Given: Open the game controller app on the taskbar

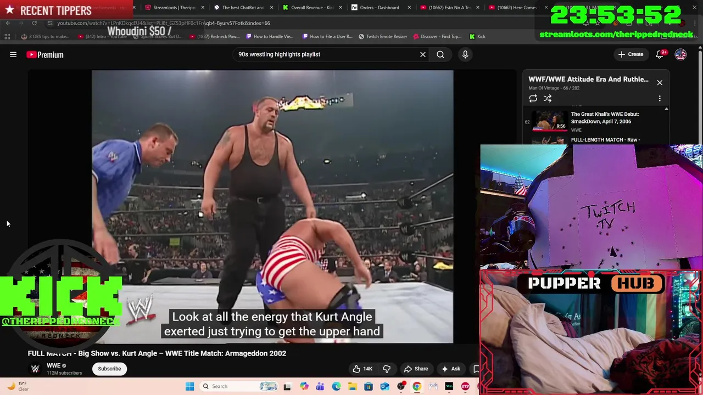Looking at the screenshot, I should click(x=433, y=386).
